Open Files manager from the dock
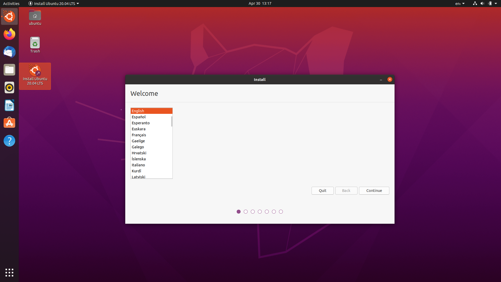Image resolution: width=501 pixels, height=282 pixels. [9, 70]
